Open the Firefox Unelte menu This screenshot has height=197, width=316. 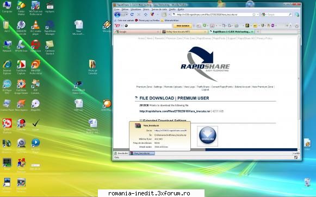click(x=172, y=9)
